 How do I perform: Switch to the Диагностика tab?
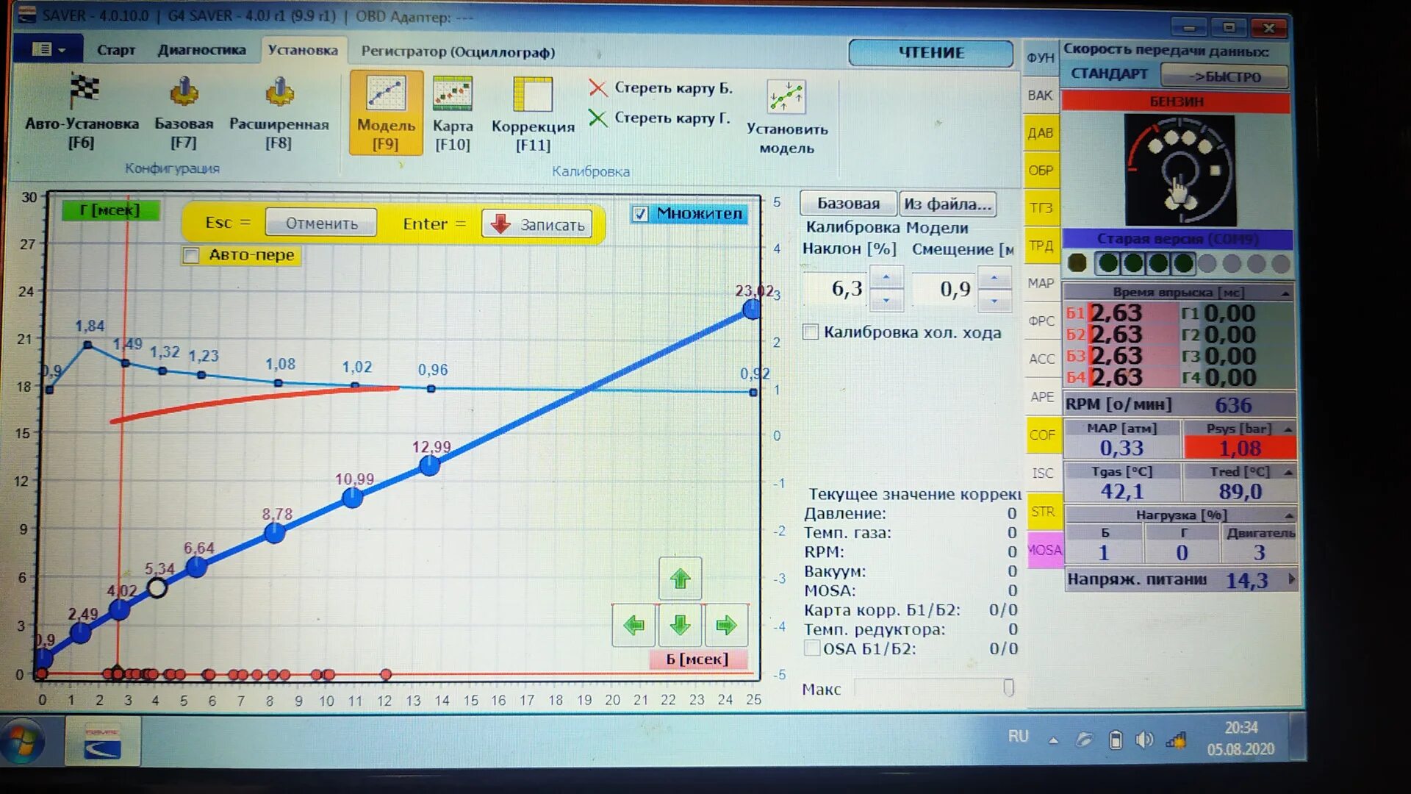[x=201, y=50]
